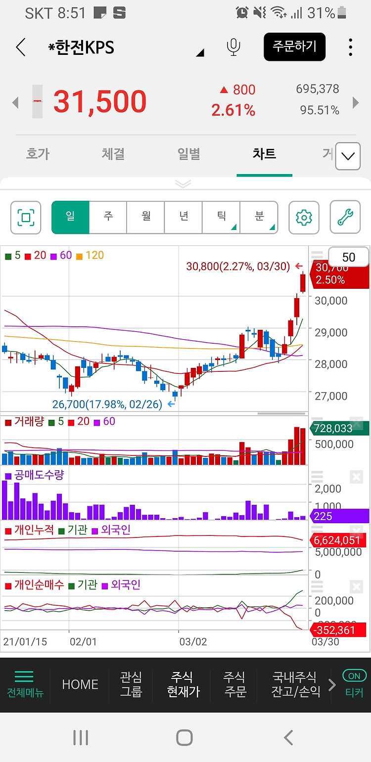371x762 pixels.
Task: Collapse header with double chevron handle
Action: click(x=183, y=184)
